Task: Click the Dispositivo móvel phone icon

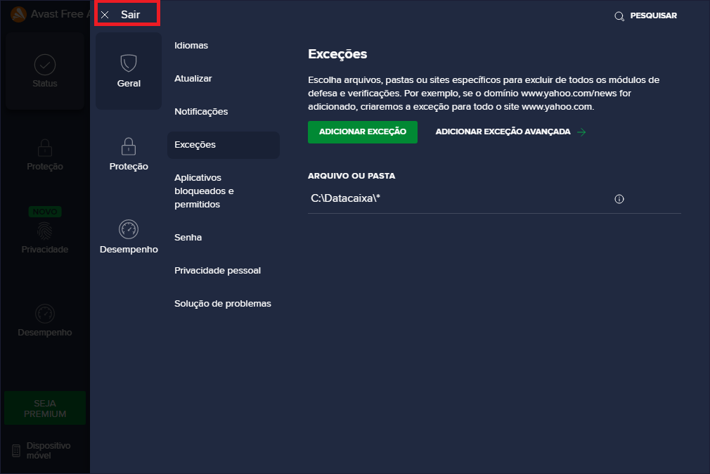Action: (16, 451)
